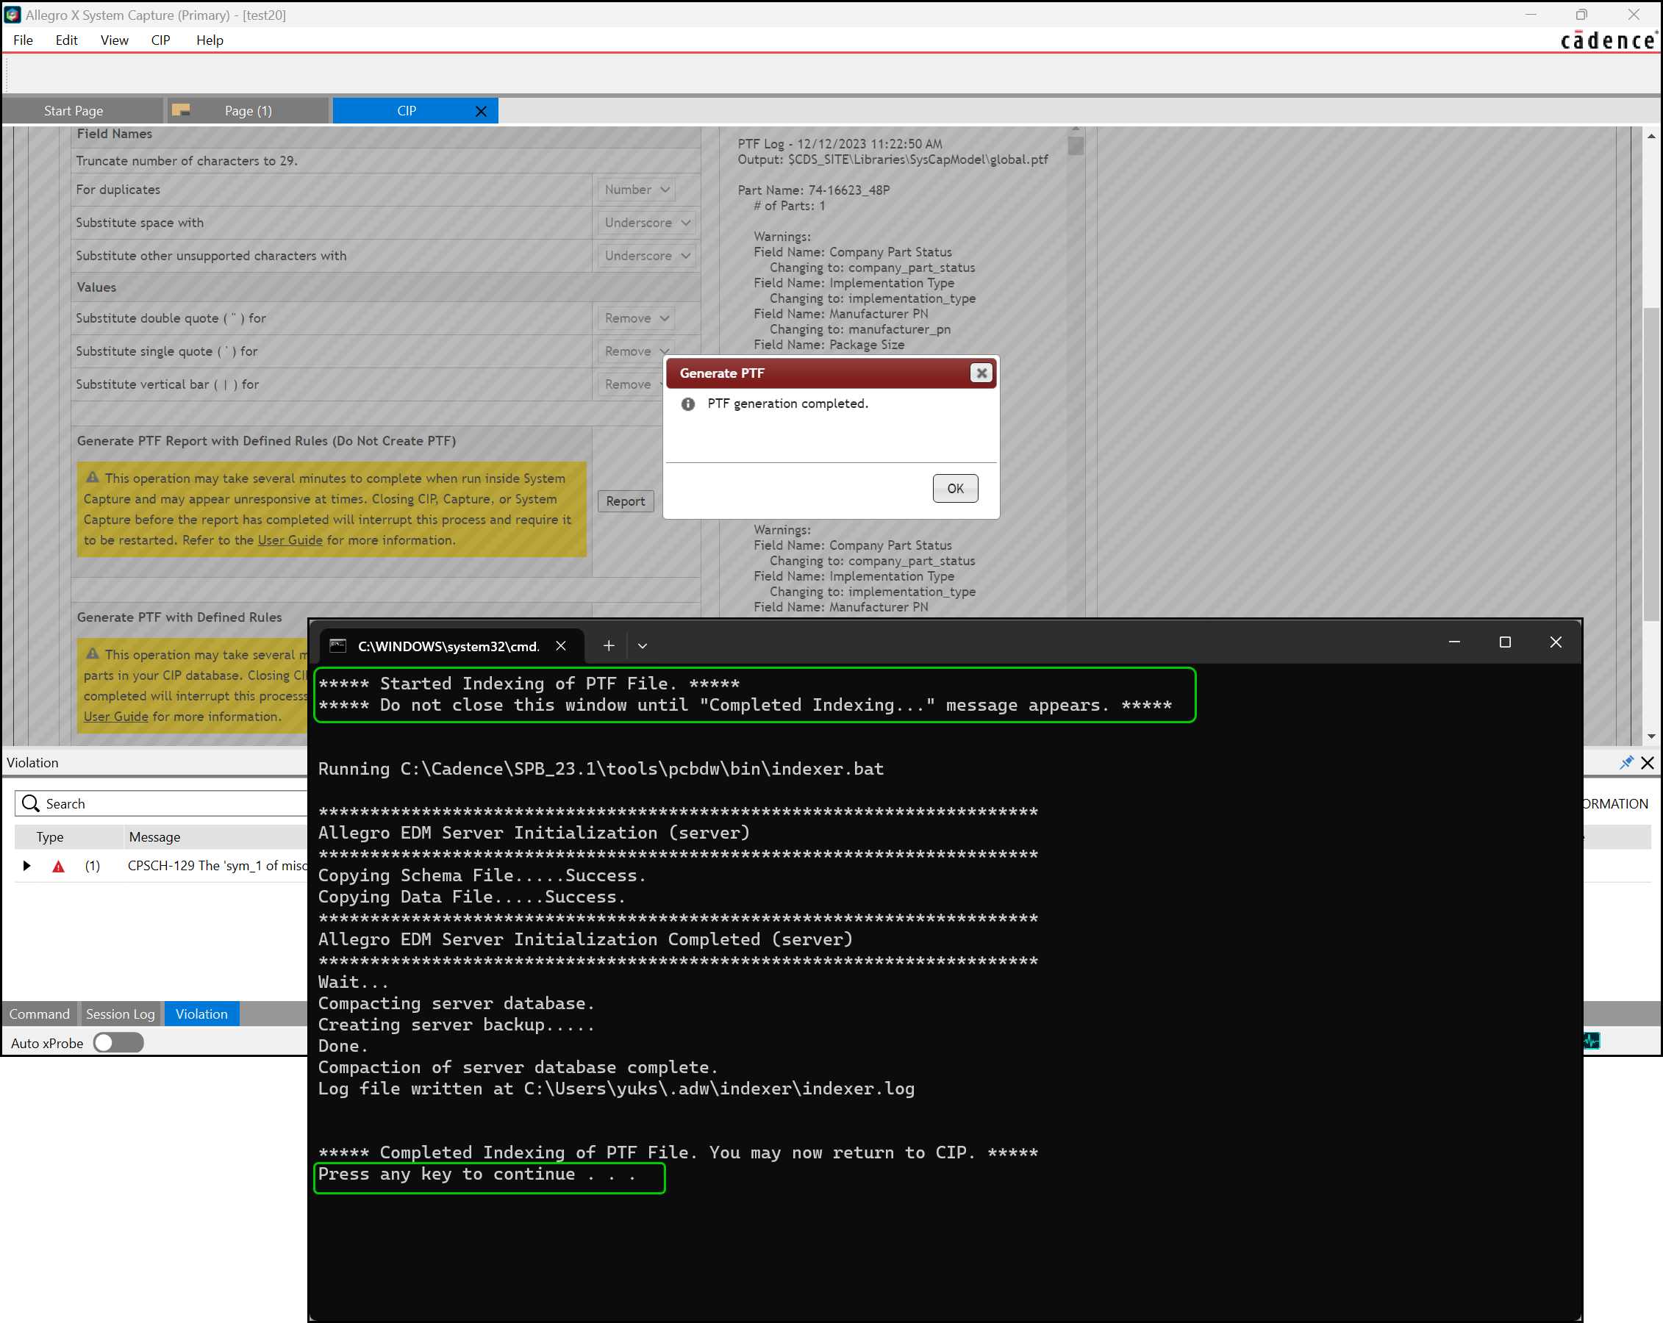Open a new terminal tab with plus icon
Screen dimensions: 1663x1323
click(x=609, y=645)
